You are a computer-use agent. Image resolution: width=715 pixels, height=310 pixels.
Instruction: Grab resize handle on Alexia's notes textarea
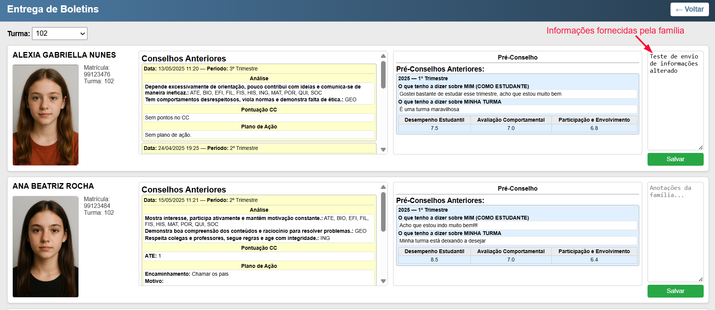click(701, 148)
